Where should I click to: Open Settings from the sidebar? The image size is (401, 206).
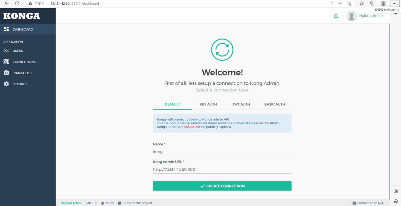tap(28, 84)
